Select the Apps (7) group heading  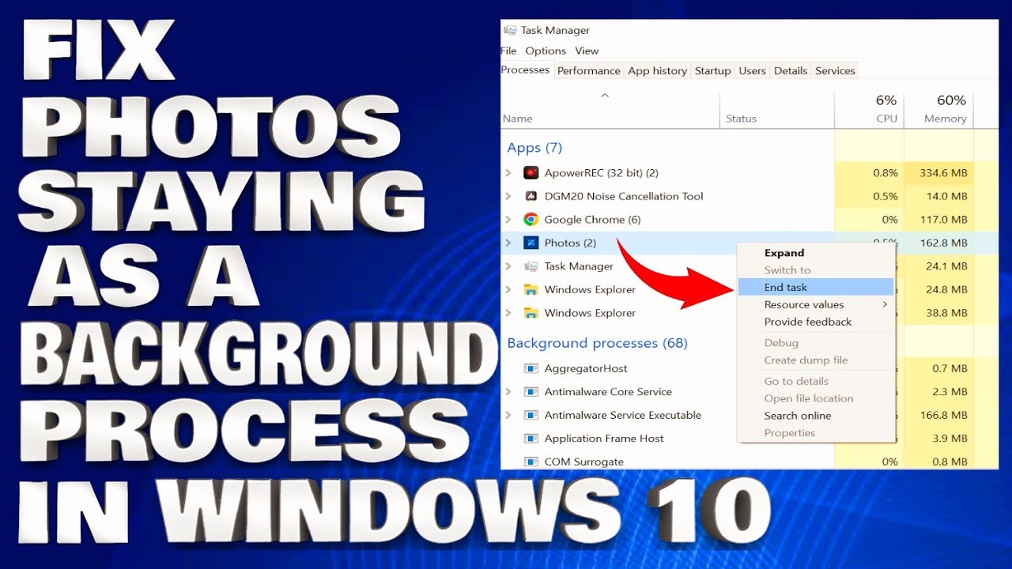click(x=534, y=148)
